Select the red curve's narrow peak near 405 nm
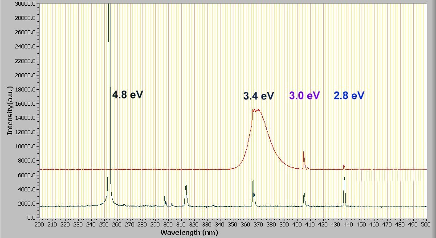The width and height of the screenshot is (436, 238). 304,153
